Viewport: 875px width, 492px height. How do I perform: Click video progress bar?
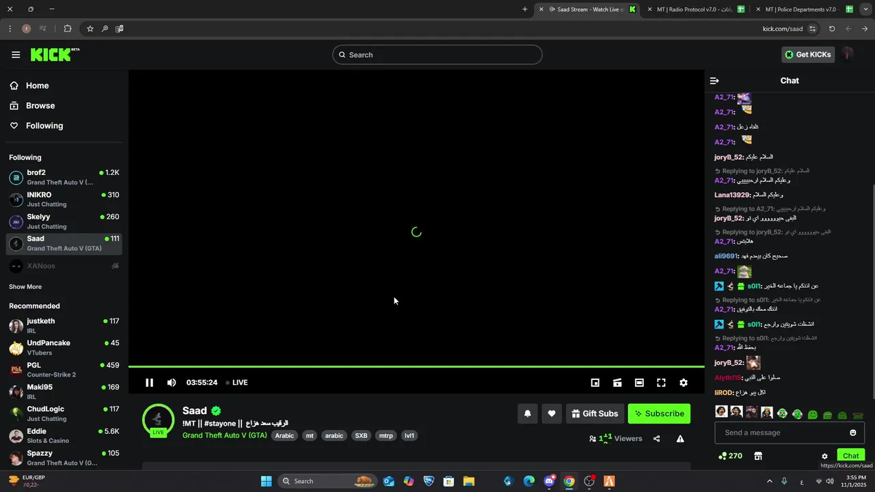[416, 367]
